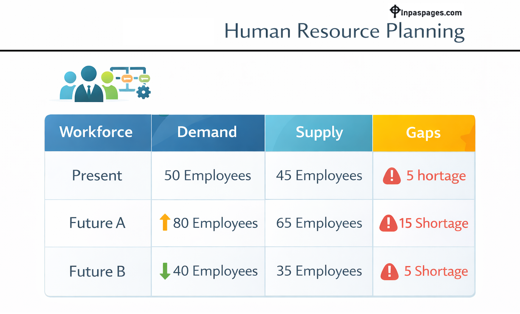520x314 pixels.
Task: Click the Present row label
Action: click(x=97, y=175)
